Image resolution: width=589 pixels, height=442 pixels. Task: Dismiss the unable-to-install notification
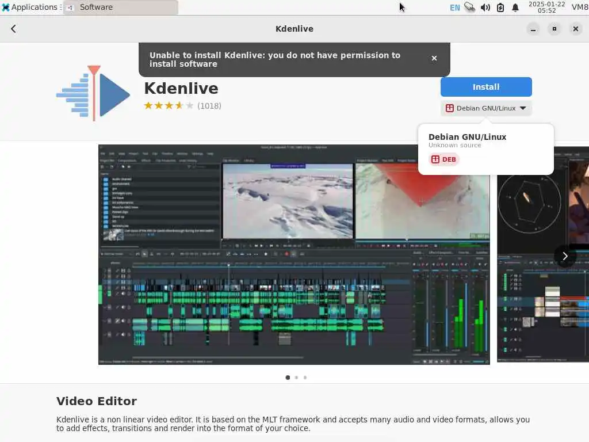[x=434, y=58]
